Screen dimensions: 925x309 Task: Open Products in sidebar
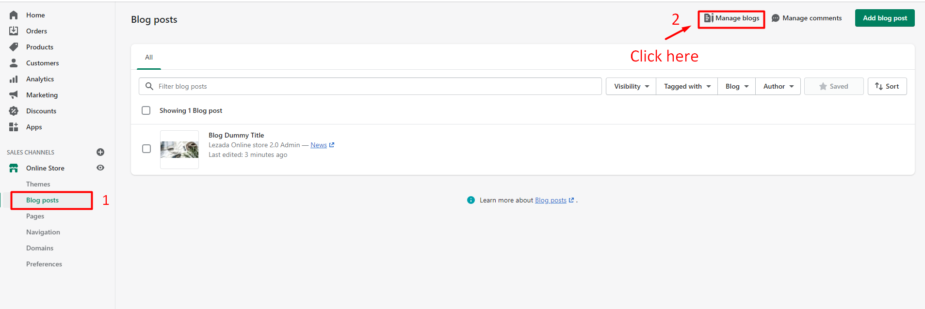point(40,47)
